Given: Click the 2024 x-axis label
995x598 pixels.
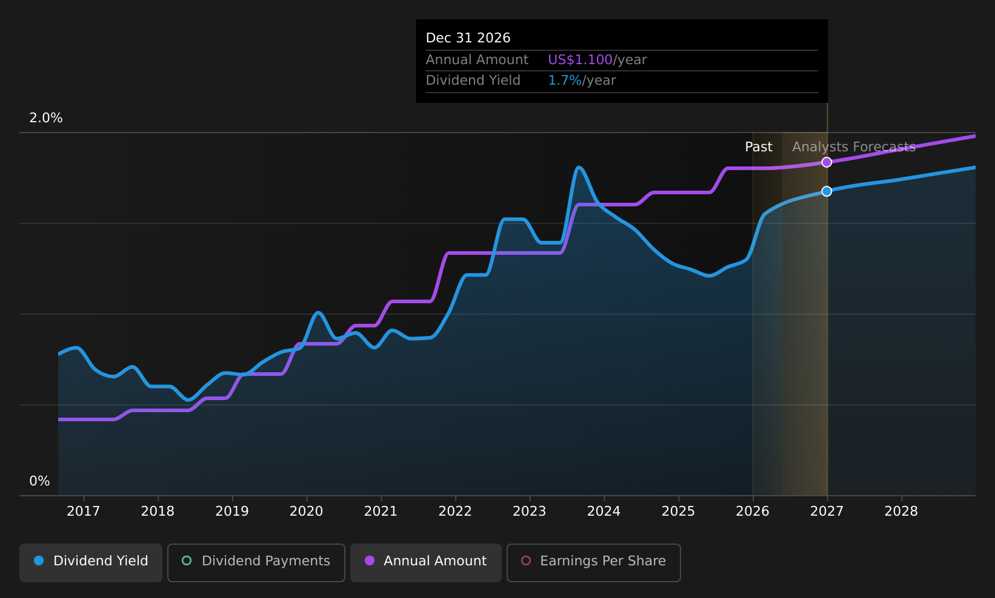Looking at the screenshot, I should pyautogui.click(x=604, y=511).
